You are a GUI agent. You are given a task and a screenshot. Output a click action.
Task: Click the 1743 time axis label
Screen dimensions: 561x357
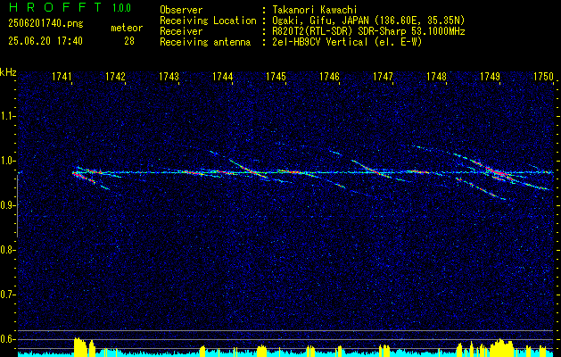coord(169,77)
